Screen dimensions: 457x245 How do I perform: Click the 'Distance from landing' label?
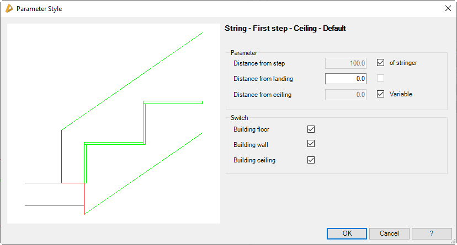click(263, 79)
